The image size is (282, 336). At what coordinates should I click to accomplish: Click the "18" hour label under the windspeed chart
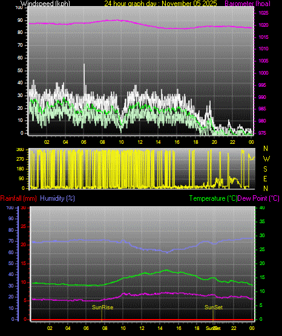point(195,142)
